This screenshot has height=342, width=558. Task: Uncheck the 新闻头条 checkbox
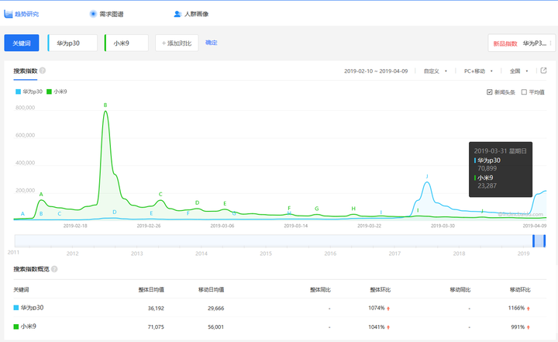pos(489,92)
